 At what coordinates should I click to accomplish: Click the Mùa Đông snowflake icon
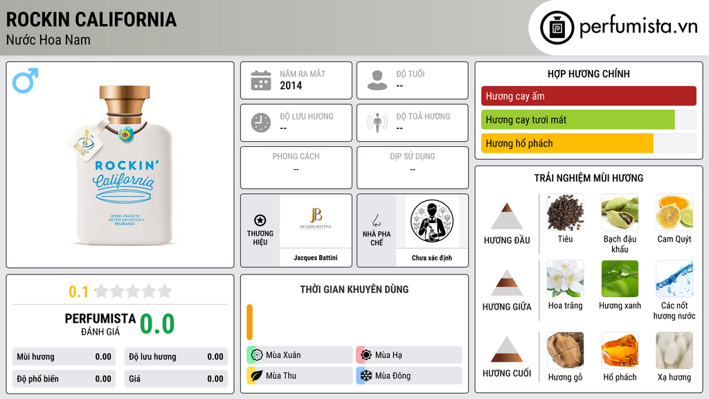pos(366,375)
